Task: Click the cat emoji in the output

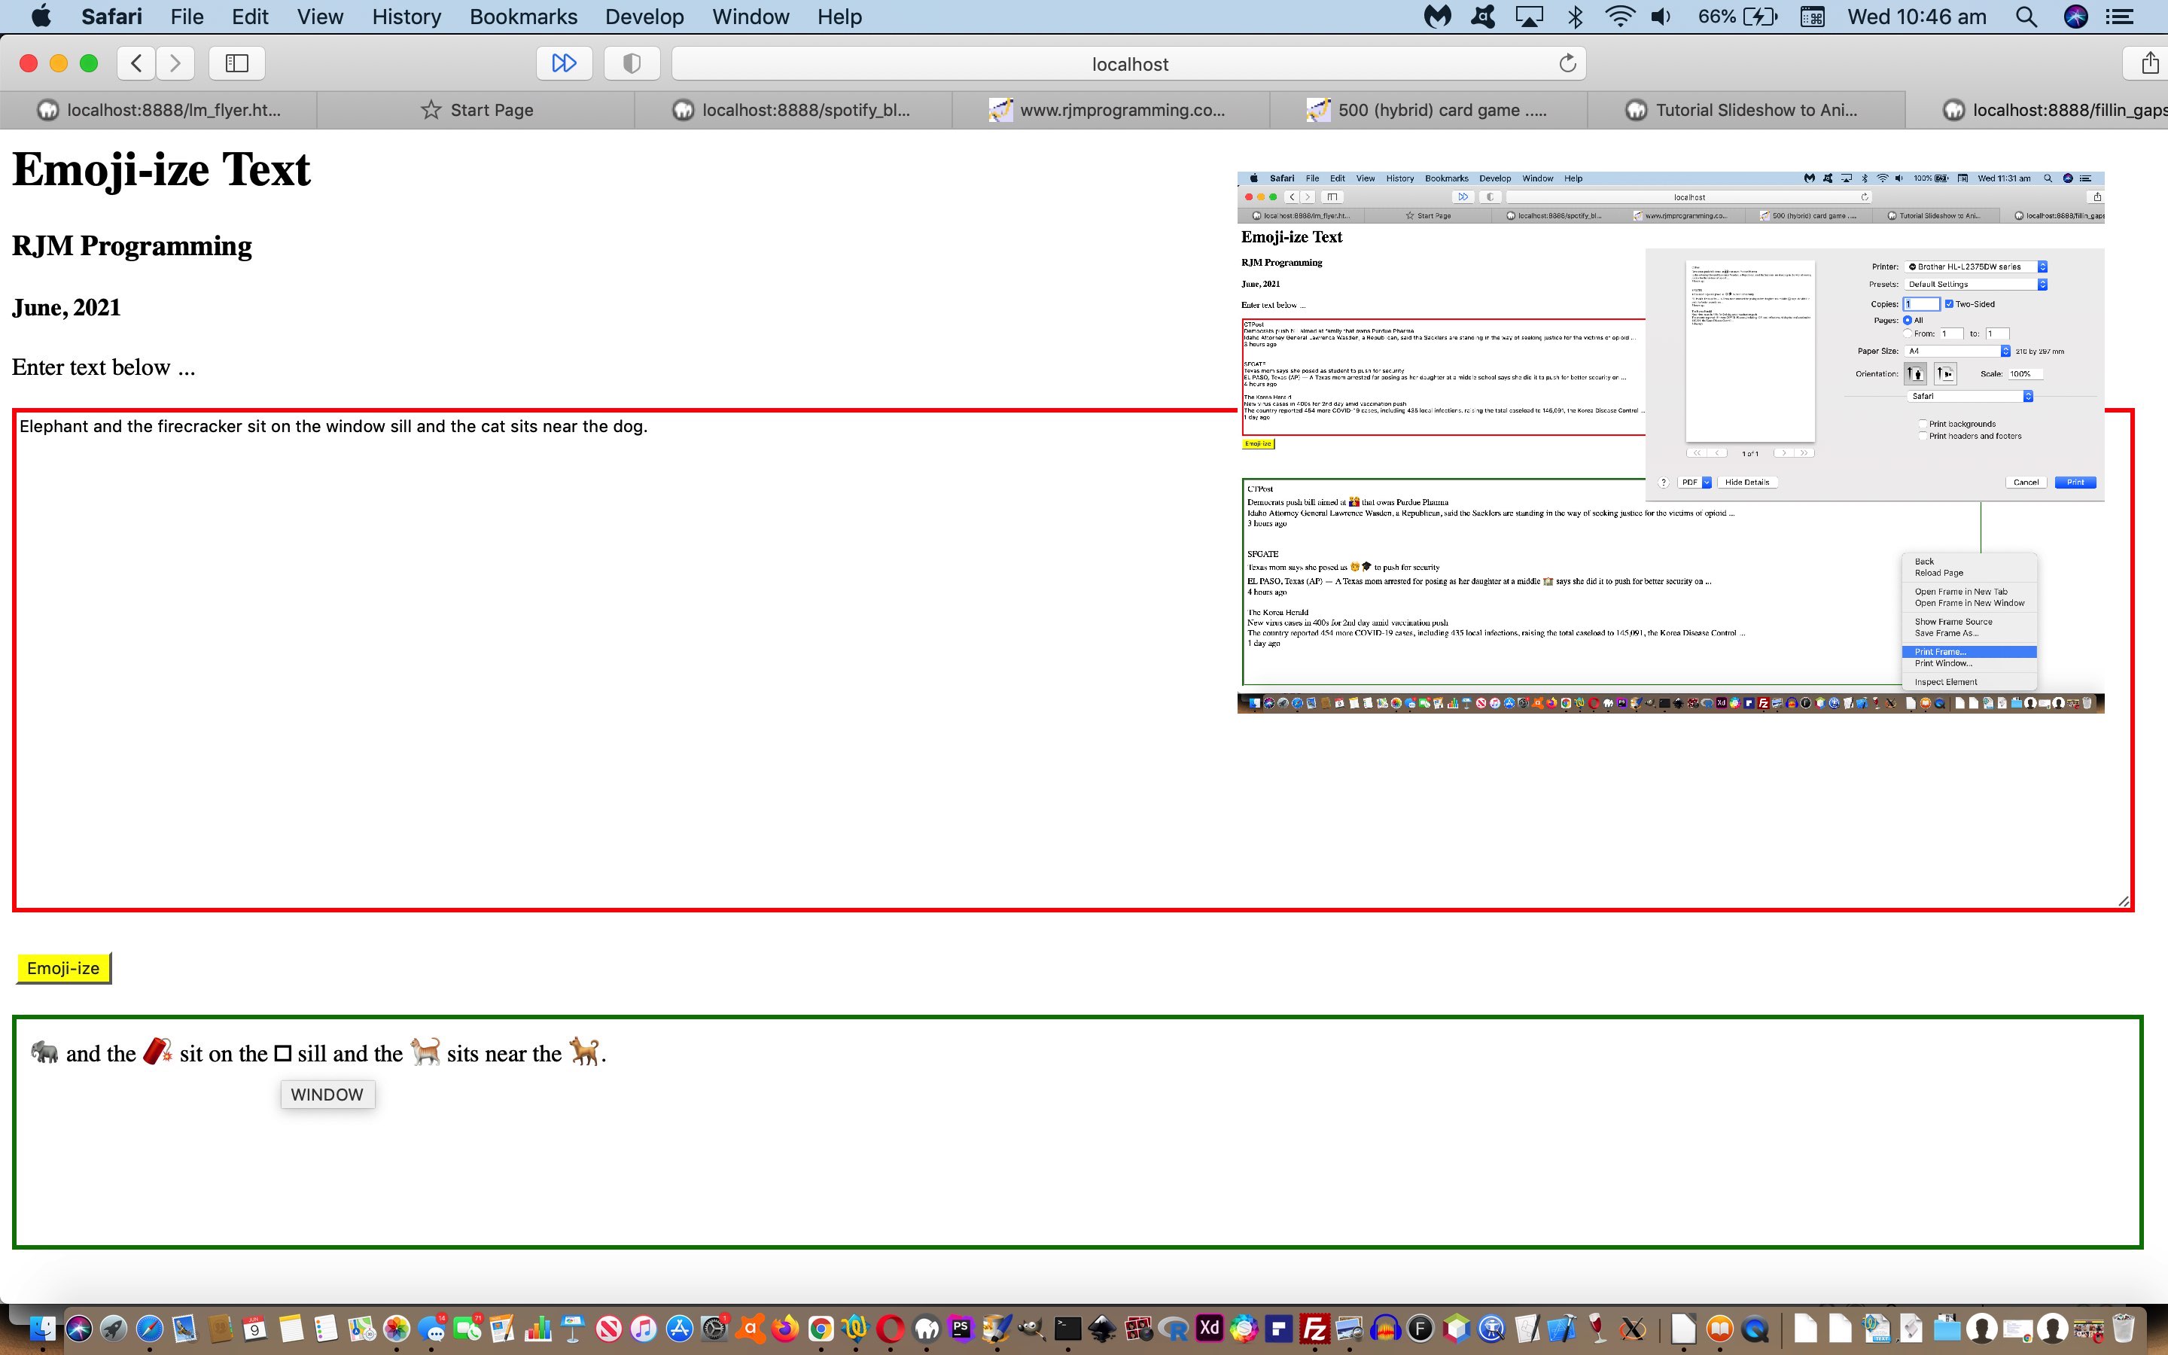Action: [x=425, y=1051]
